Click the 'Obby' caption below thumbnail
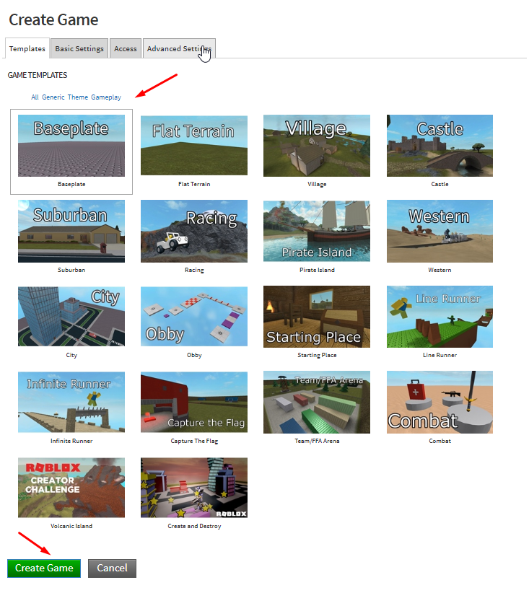 coord(194,355)
